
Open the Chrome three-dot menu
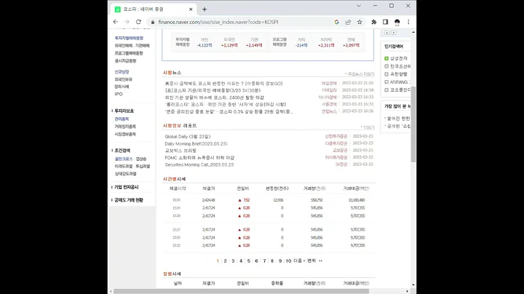408,22
